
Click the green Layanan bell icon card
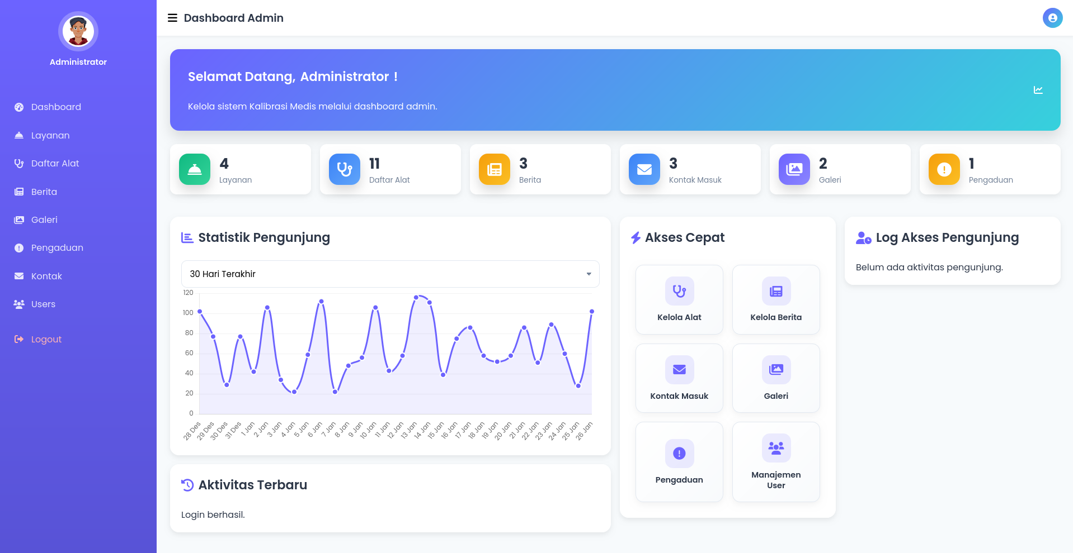click(195, 169)
